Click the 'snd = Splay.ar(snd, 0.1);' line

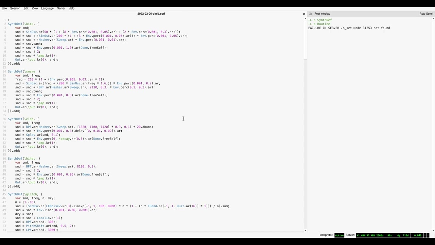(x=38, y=135)
